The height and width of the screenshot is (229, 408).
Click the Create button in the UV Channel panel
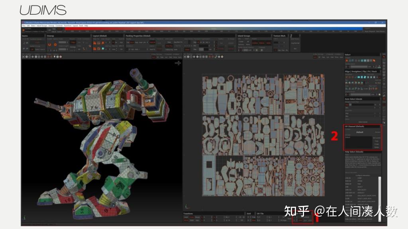pos(377,144)
